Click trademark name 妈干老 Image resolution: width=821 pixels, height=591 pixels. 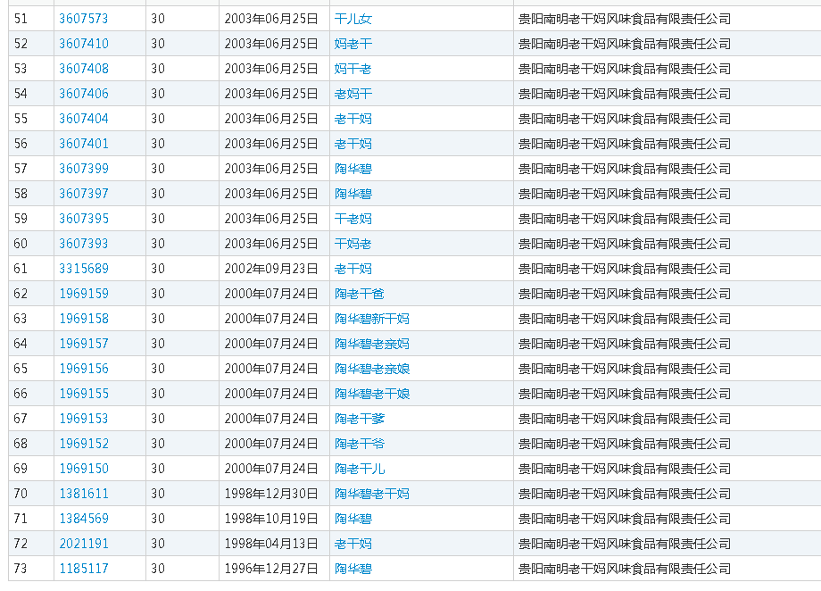point(353,69)
